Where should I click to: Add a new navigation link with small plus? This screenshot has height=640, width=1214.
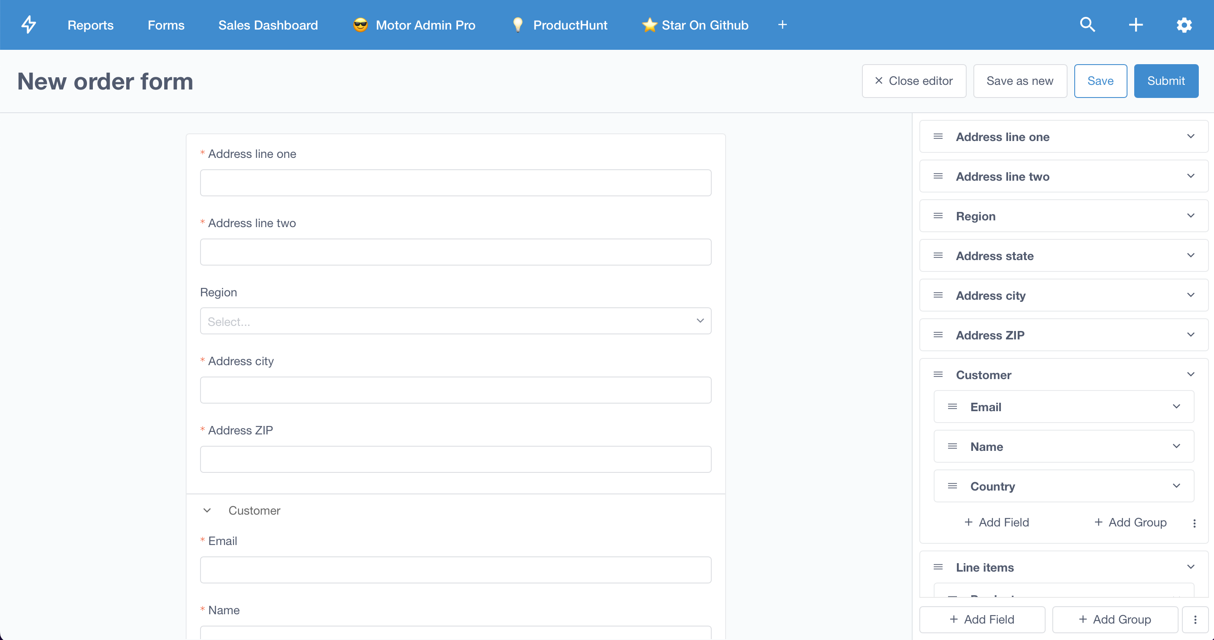(782, 24)
